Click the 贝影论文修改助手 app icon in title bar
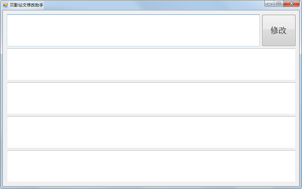The image size is (302, 189). coord(5,5)
